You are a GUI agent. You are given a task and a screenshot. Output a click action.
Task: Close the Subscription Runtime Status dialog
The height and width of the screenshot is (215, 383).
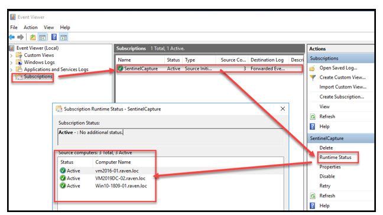(283, 109)
